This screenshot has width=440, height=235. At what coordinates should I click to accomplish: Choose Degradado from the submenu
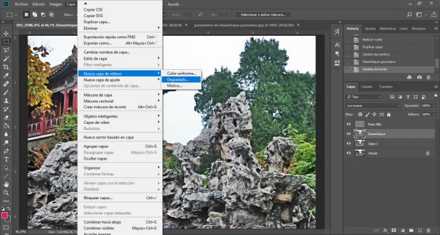point(181,80)
